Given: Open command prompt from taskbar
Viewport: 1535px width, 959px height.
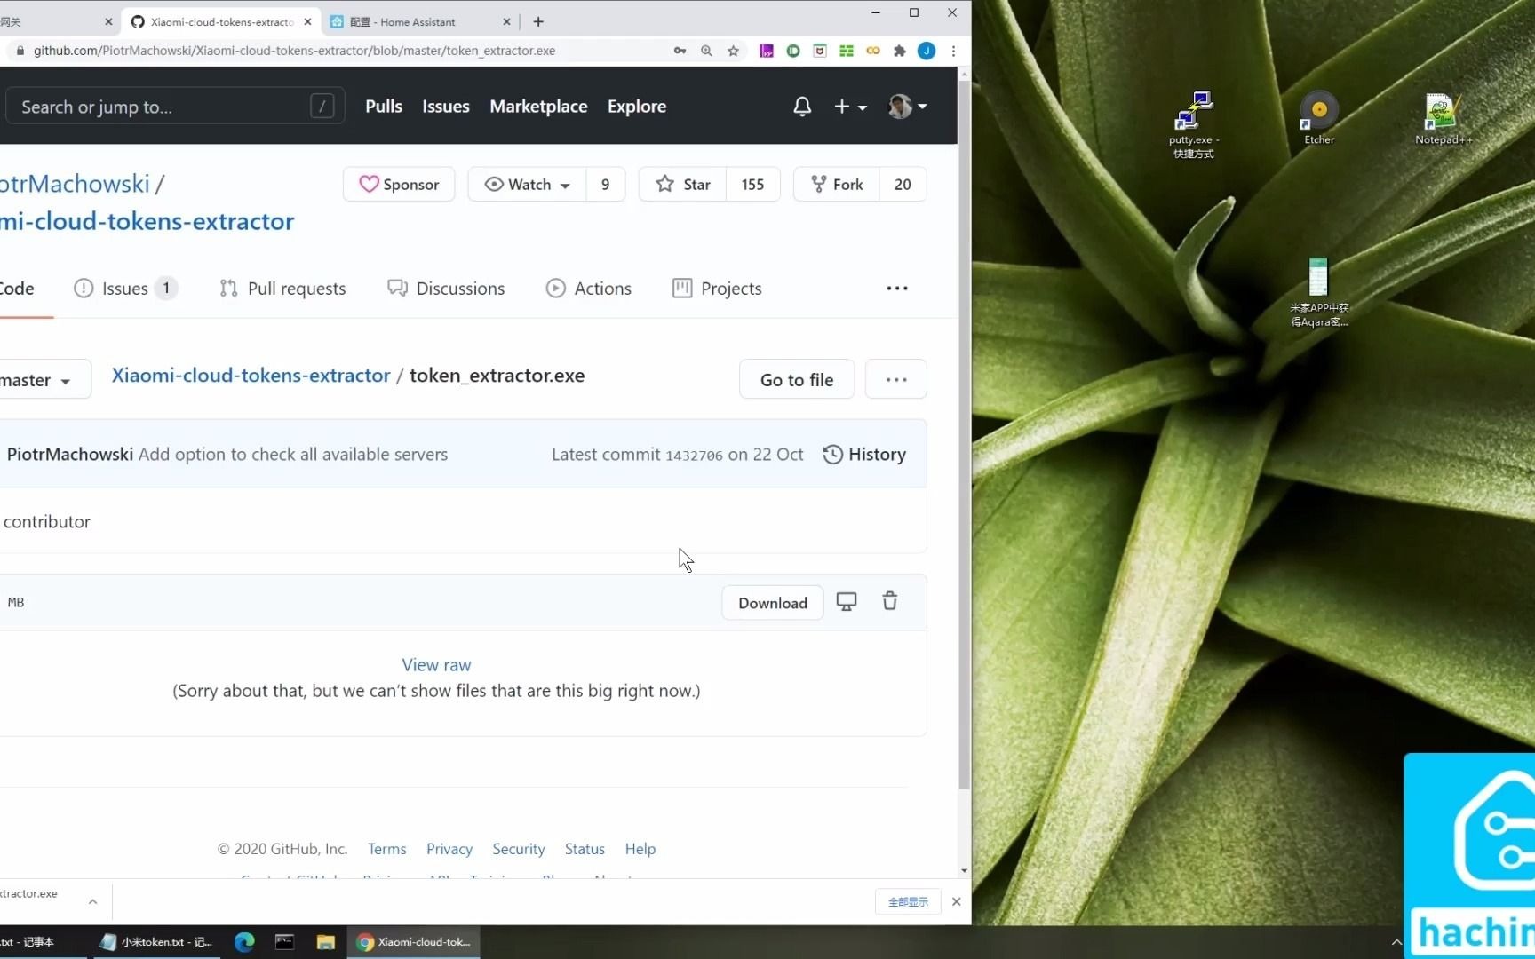Looking at the screenshot, I should tap(284, 942).
